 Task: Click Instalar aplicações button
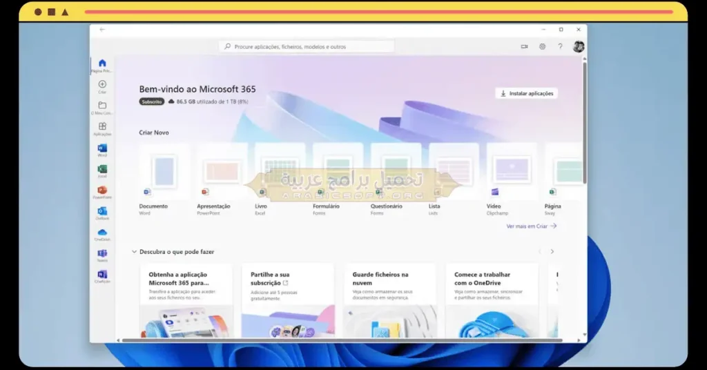click(x=527, y=93)
